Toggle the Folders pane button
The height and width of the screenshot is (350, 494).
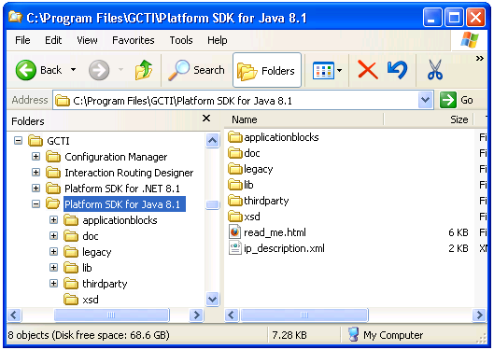[267, 70]
